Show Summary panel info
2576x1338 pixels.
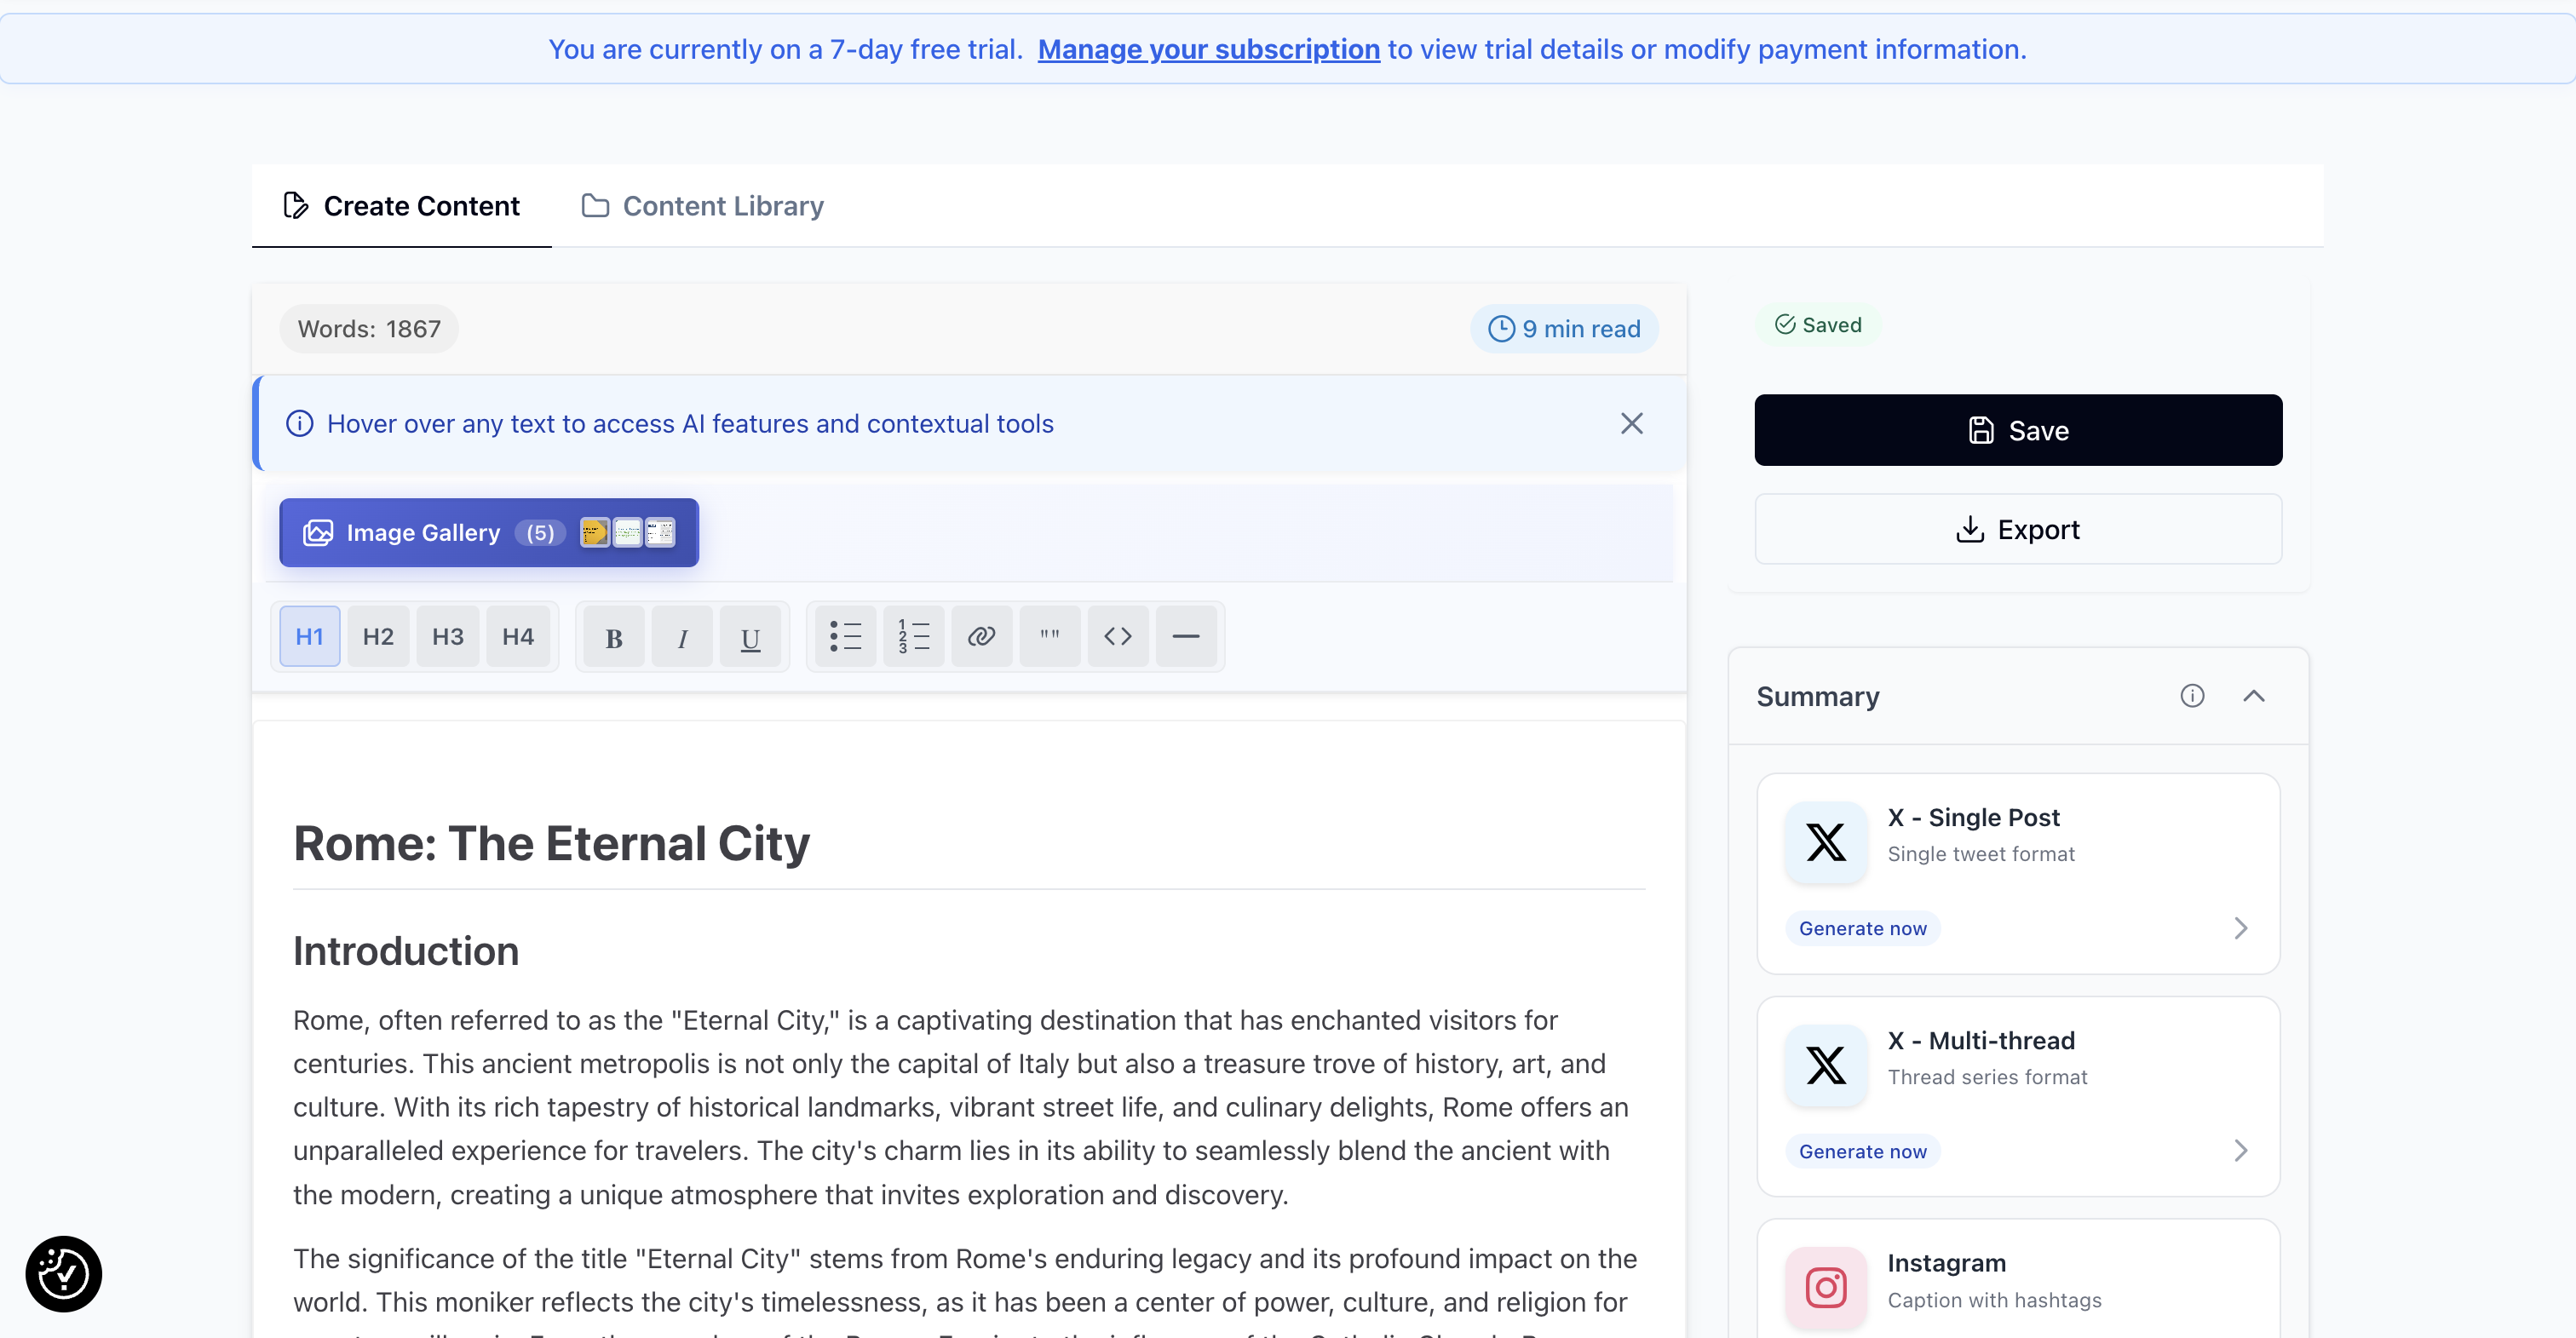coord(2192,696)
